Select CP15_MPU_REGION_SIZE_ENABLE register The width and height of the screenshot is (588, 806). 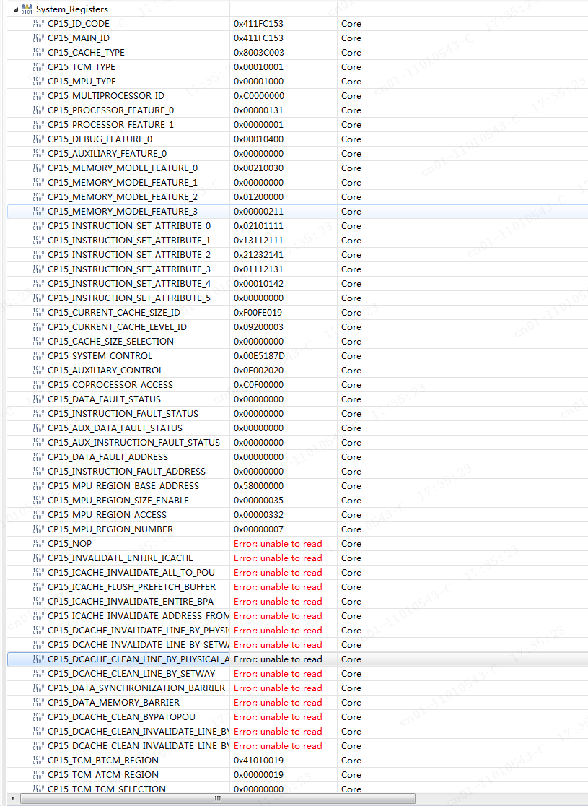(x=118, y=500)
